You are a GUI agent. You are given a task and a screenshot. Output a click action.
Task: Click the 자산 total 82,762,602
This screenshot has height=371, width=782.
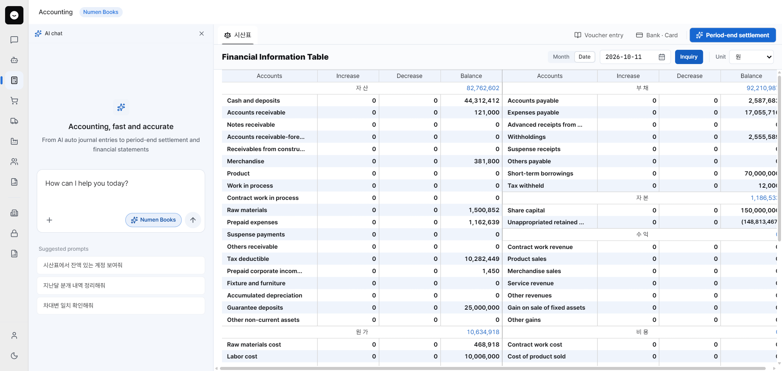[483, 88]
